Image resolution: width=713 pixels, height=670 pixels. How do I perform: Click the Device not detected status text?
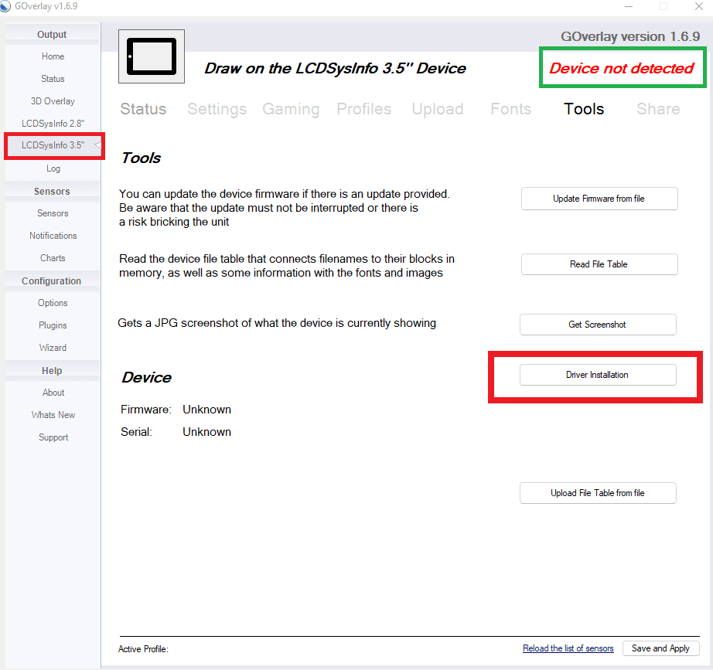(622, 68)
